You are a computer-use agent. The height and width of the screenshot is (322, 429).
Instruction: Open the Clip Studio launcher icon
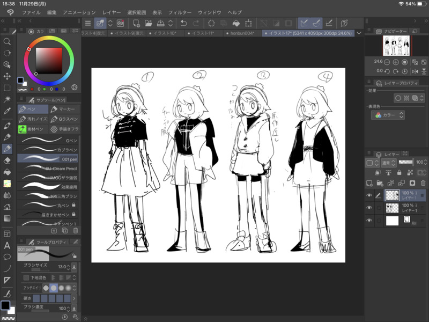(10, 12)
